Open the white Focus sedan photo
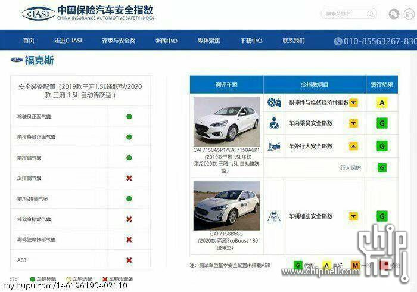The width and height of the screenshot is (417, 292). point(226,122)
